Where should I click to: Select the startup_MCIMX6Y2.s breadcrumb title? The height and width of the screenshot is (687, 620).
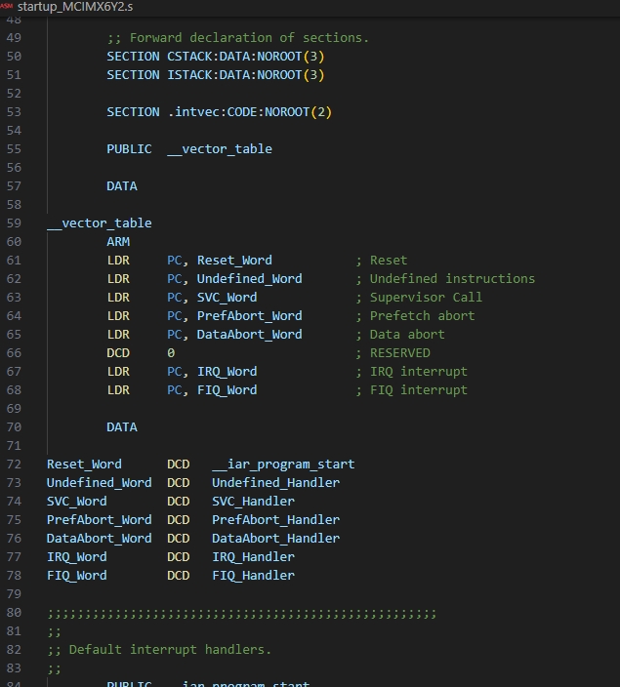[x=75, y=7]
